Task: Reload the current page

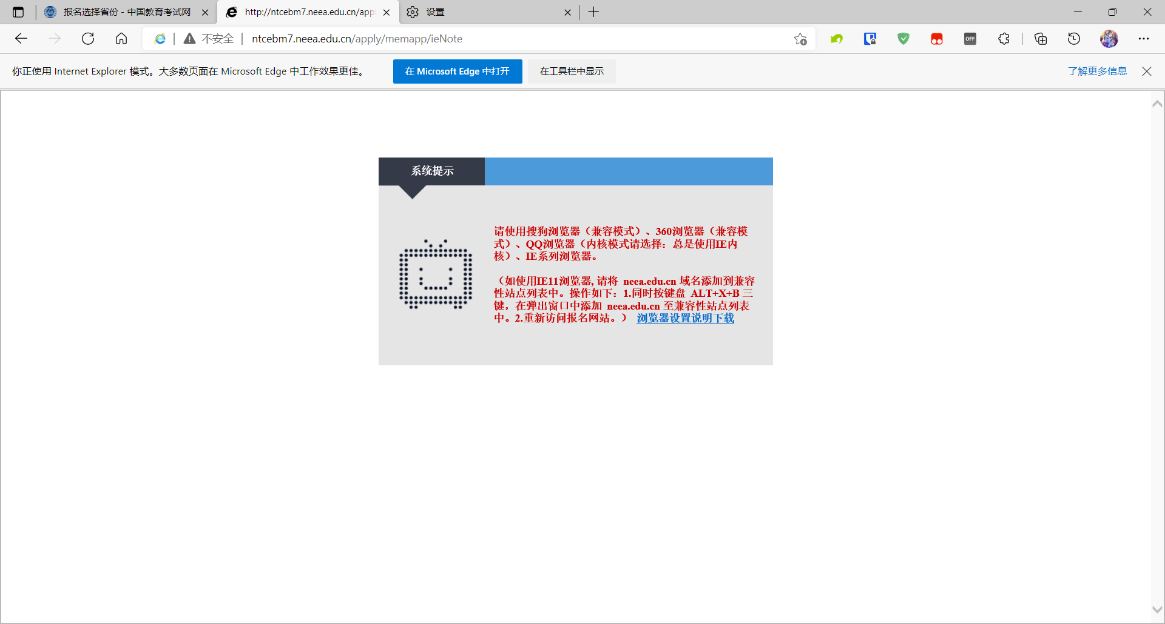Action: click(x=88, y=39)
